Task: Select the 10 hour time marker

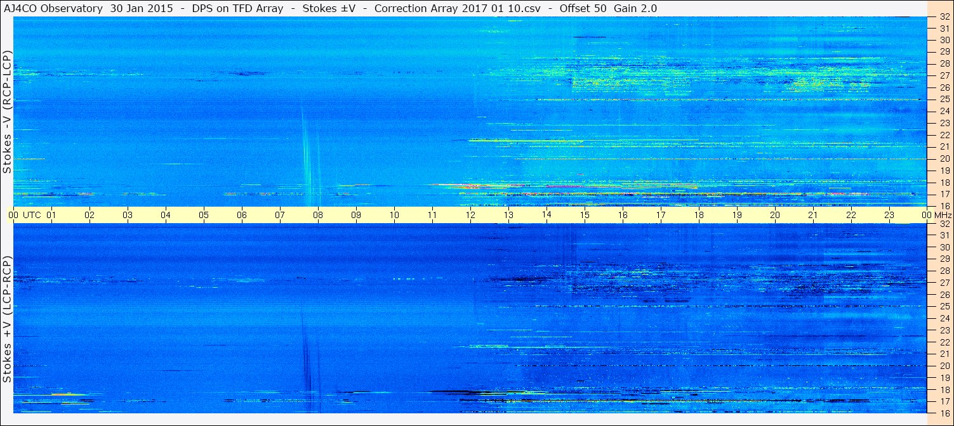Action: coord(394,215)
